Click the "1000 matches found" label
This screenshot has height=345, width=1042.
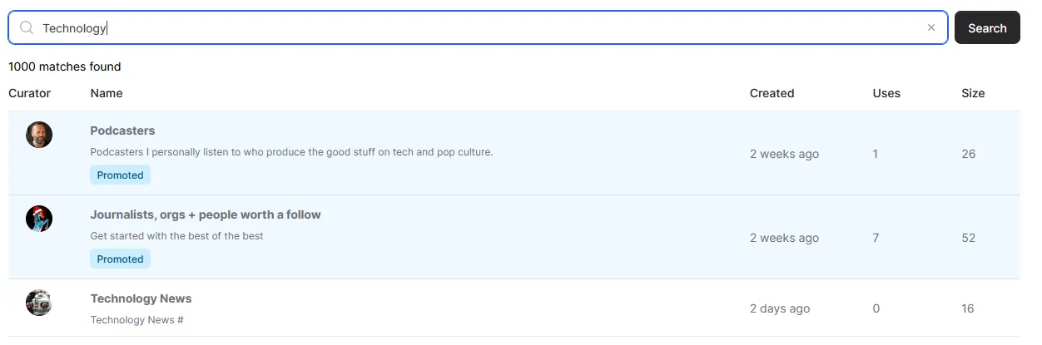[65, 67]
